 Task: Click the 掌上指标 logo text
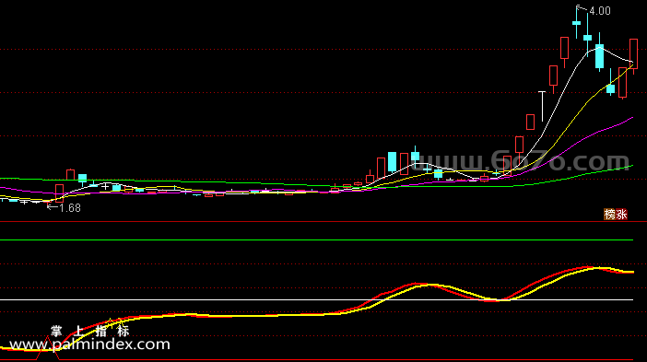[90, 331]
